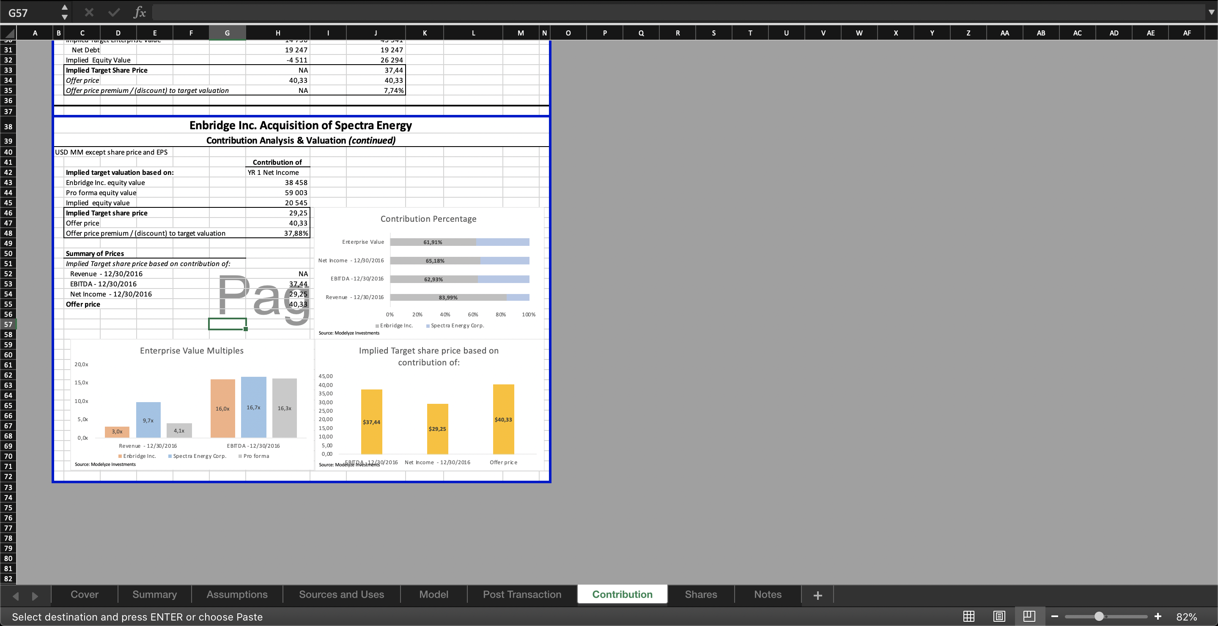Click previous sheet navigation arrow

click(x=16, y=596)
